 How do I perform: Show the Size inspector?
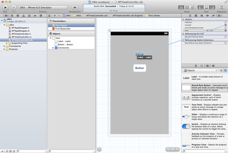(213, 16)
